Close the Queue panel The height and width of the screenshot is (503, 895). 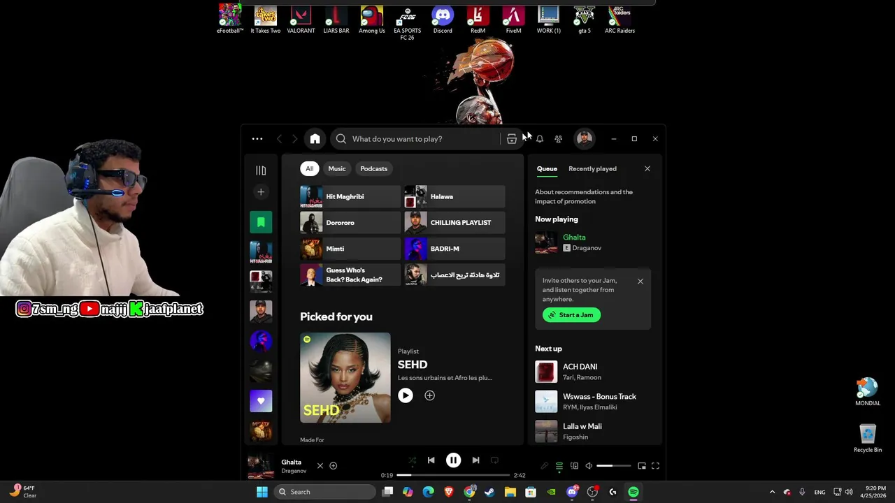point(647,168)
